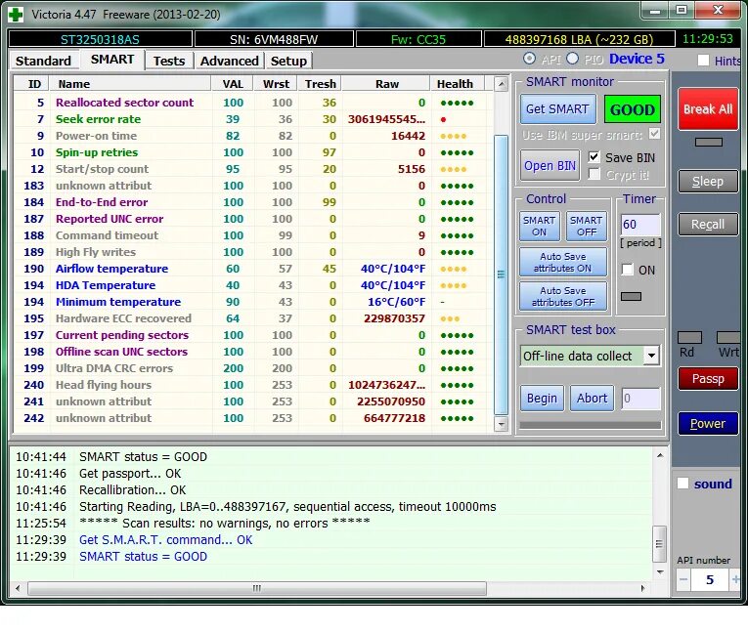Image resolution: width=748 pixels, height=633 pixels.
Task: Click the log scroll right arrow
Action: (x=642, y=588)
